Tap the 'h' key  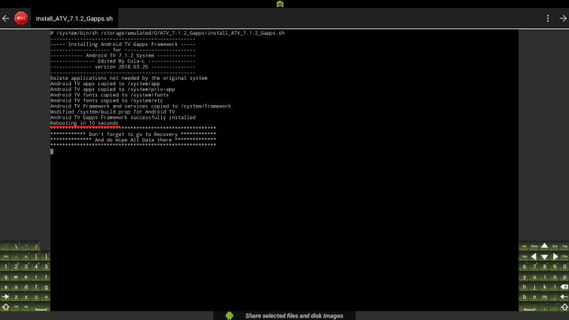[x=524, y=287]
